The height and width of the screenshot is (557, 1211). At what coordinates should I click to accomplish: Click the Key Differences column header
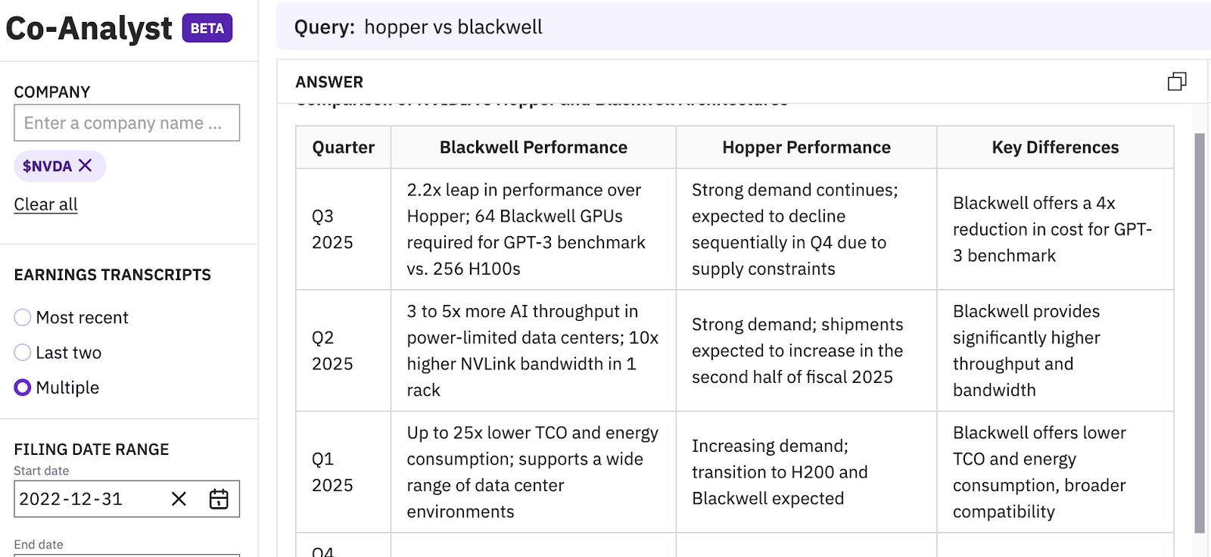(1055, 148)
